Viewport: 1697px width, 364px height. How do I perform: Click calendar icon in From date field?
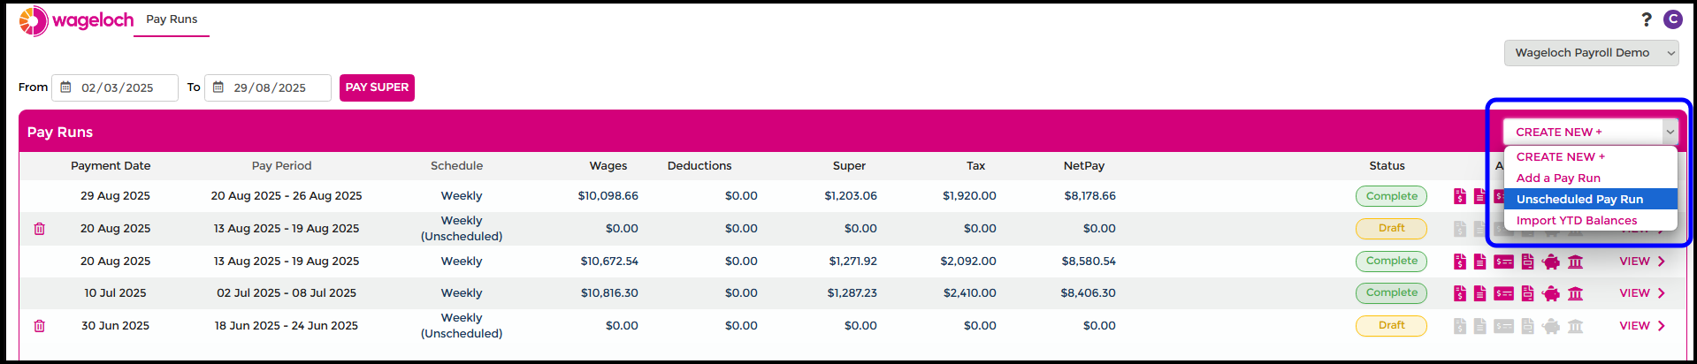pos(65,87)
